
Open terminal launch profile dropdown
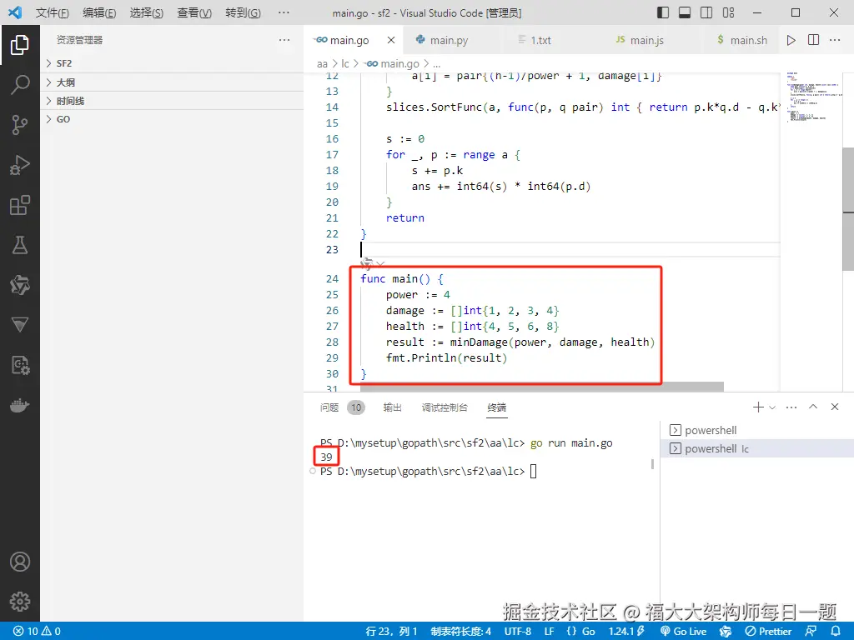[771, 407]
